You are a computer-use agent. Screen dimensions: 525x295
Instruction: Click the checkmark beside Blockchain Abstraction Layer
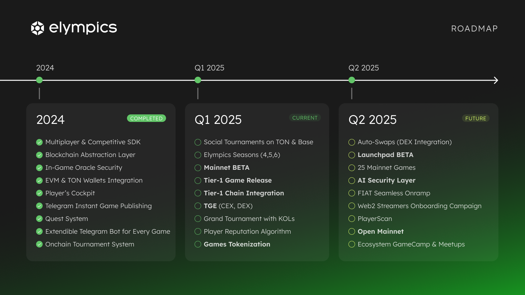[x=39, y=155]
